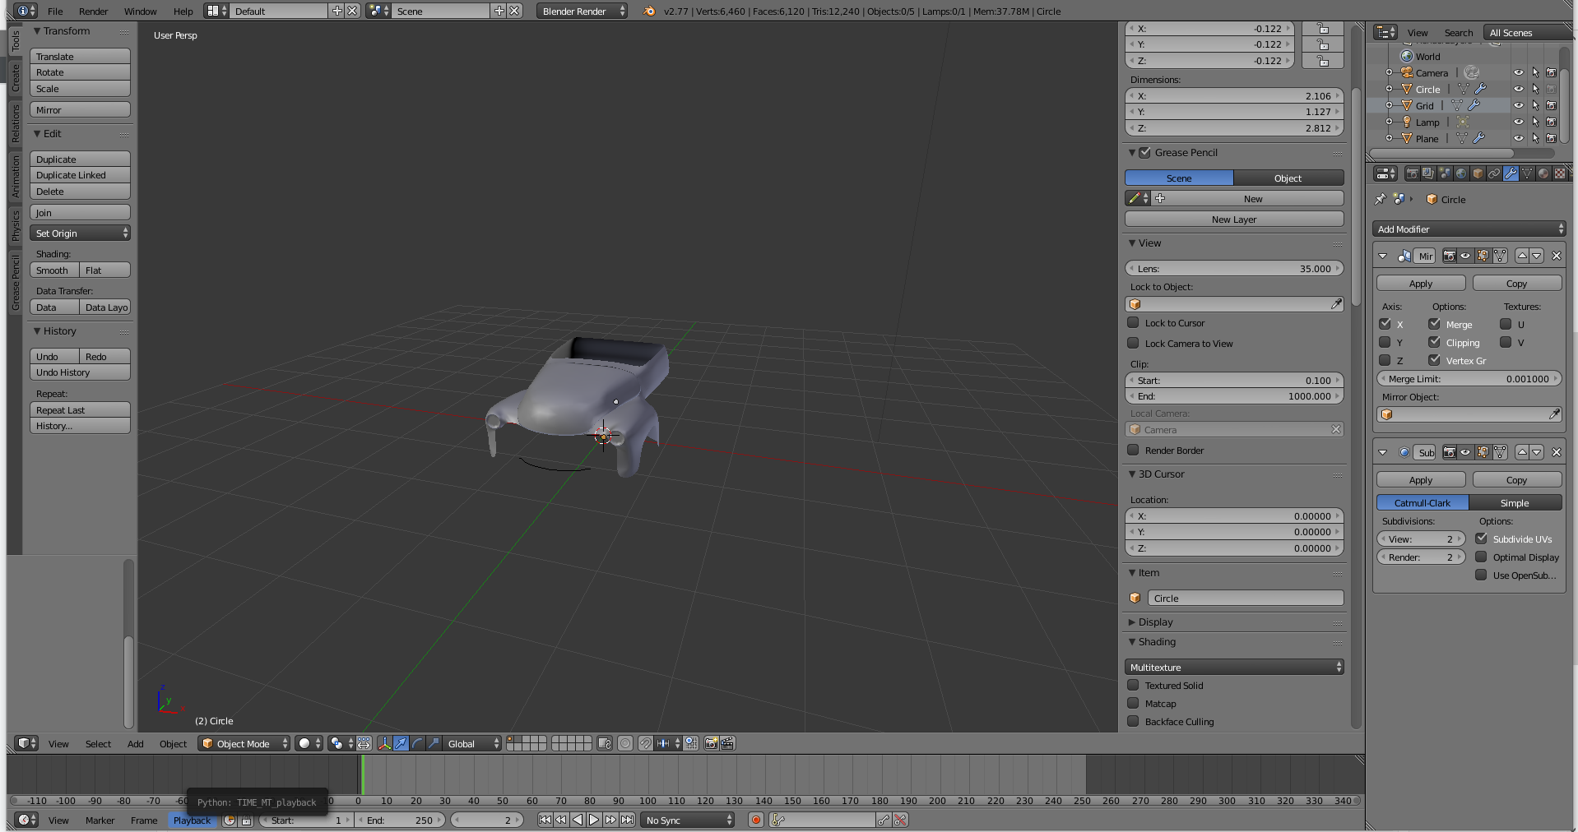This screenshot has width=1578, height=832.
Task: Open the Multitexture shading dropdown
Action: pos(1234,667)
